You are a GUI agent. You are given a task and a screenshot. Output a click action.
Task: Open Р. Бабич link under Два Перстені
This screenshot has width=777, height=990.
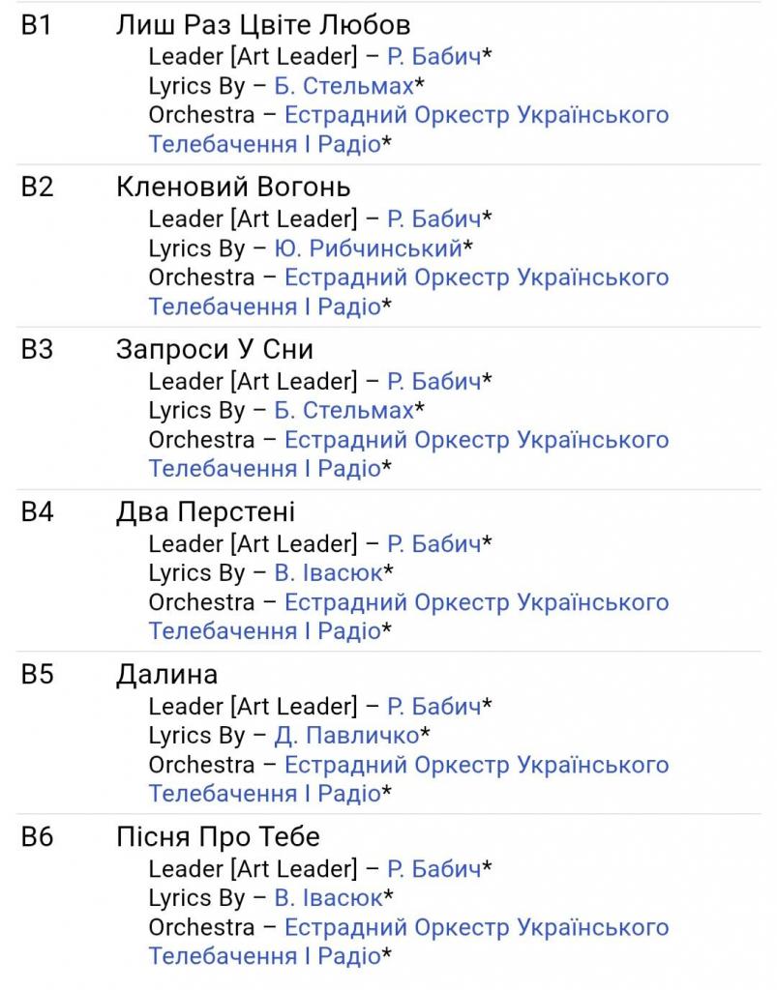[x=433, y=543]
